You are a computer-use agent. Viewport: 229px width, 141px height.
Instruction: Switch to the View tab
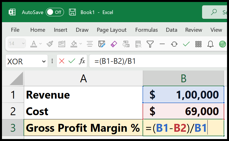[x=216, y=30]
